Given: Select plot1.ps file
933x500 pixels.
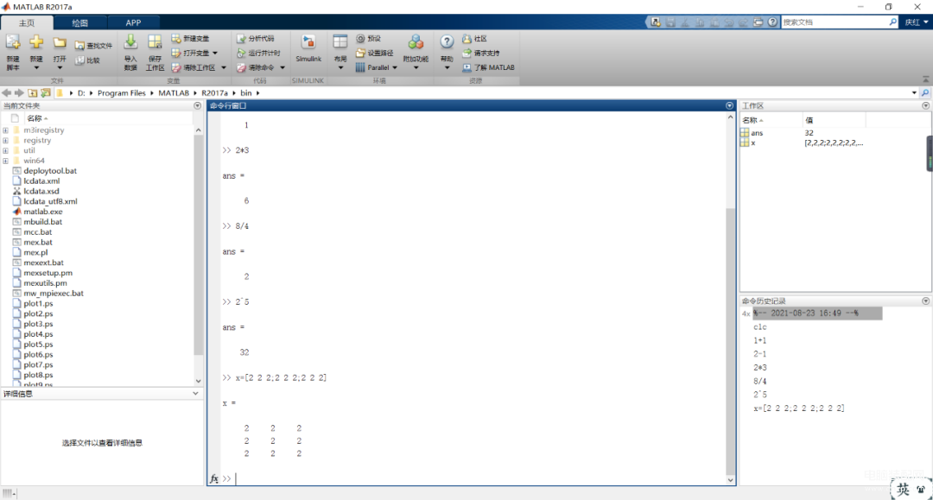Looking at the screenshot, I should [38, 303].
